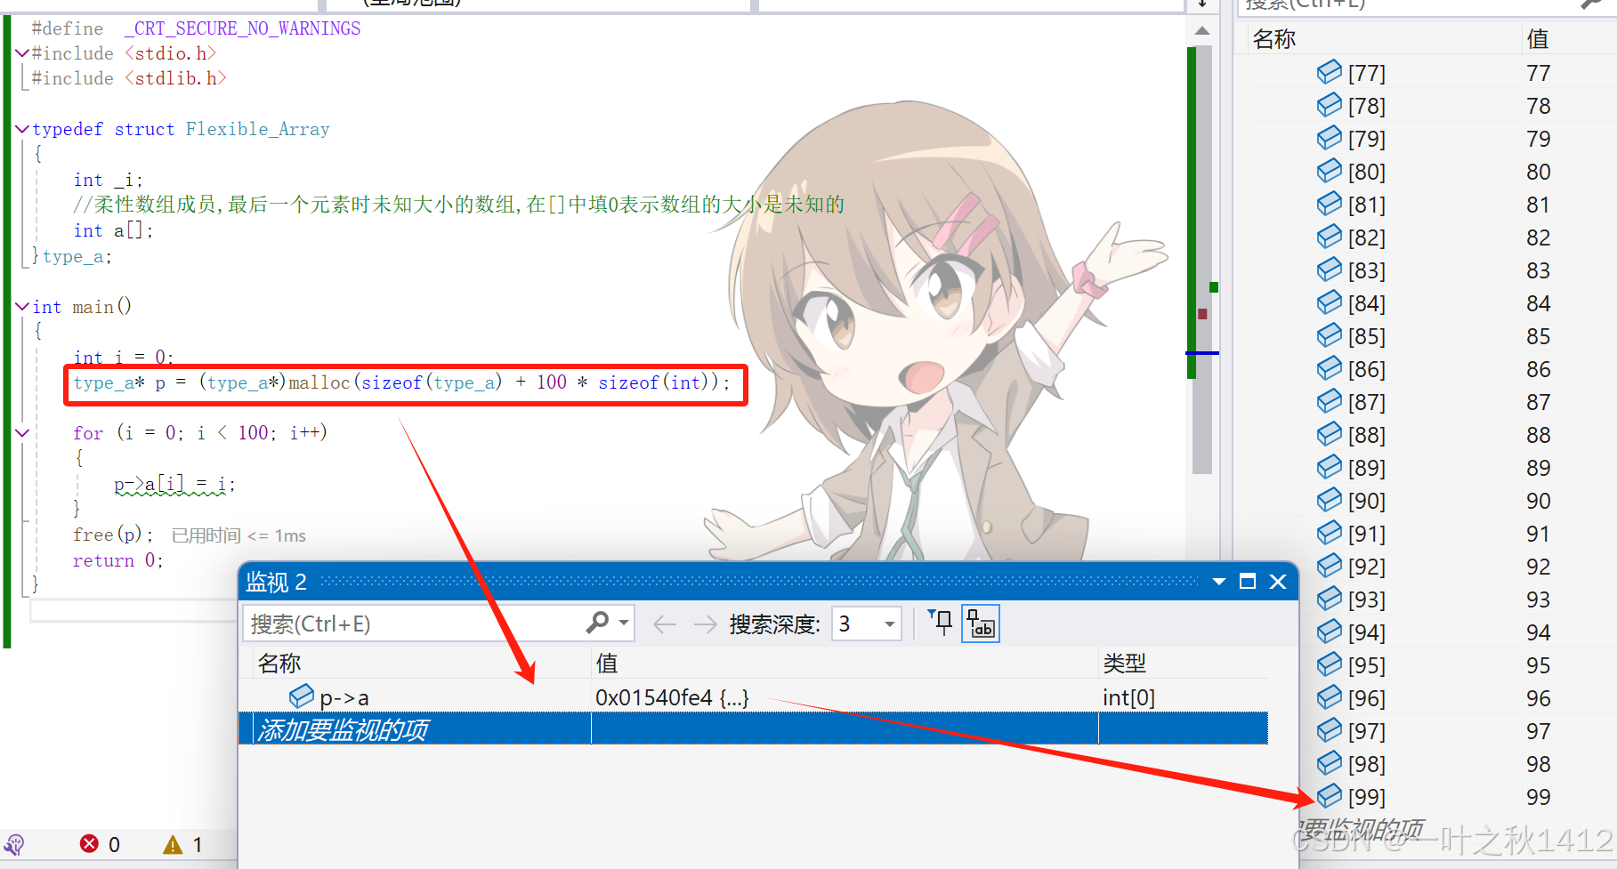
Task: Close the 监视 2 window
Action: pos(1278,582)
